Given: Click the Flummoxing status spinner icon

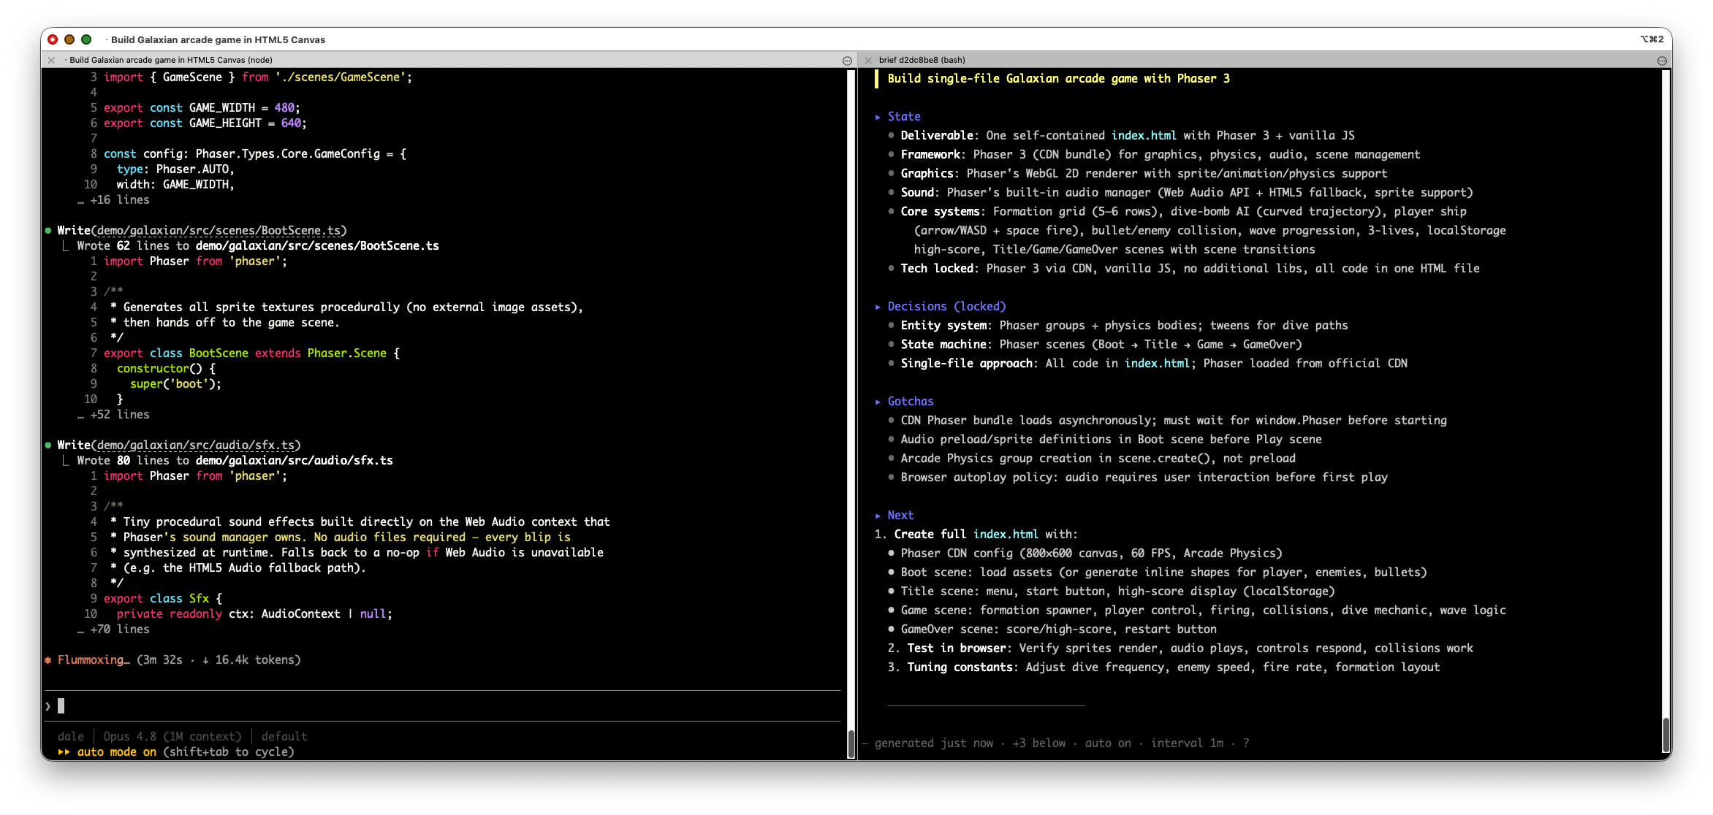Looking at the screenshot, I should (x=48, y=659).
